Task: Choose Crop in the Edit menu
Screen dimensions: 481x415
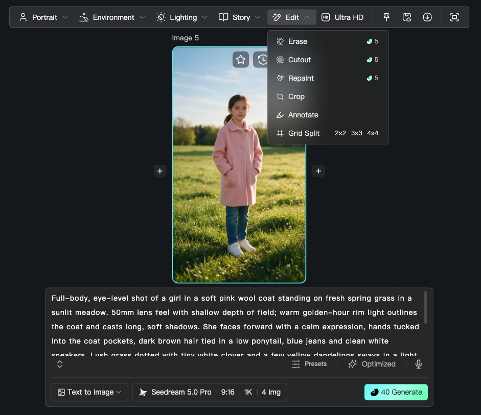Action: click(x=328, y=96)
